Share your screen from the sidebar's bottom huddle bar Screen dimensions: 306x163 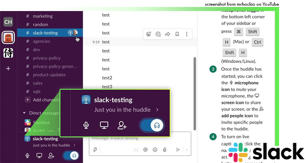(x=39, y=156)
